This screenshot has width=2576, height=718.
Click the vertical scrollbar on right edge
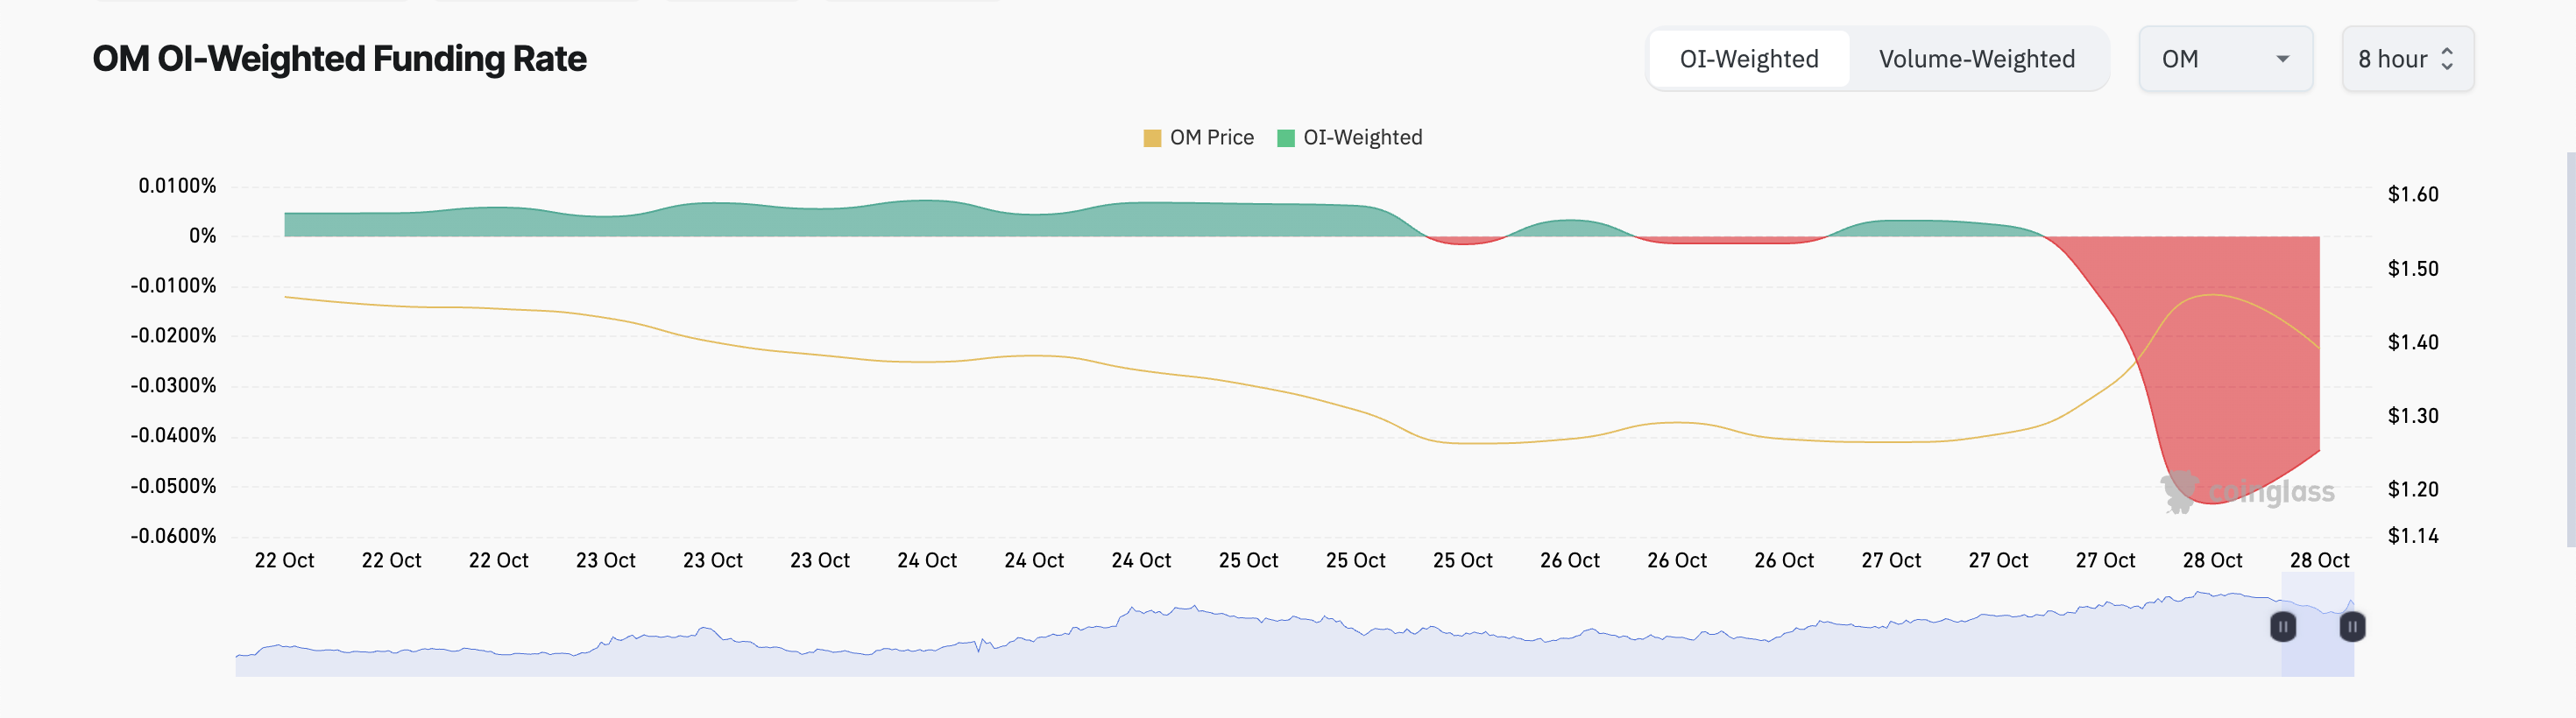coord(2571,350)
